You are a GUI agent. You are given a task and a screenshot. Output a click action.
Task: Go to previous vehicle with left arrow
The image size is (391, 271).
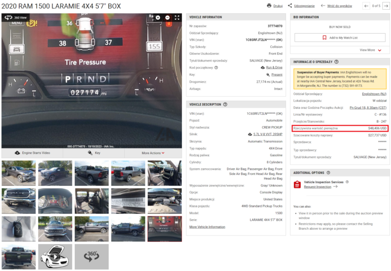point(366,6)
